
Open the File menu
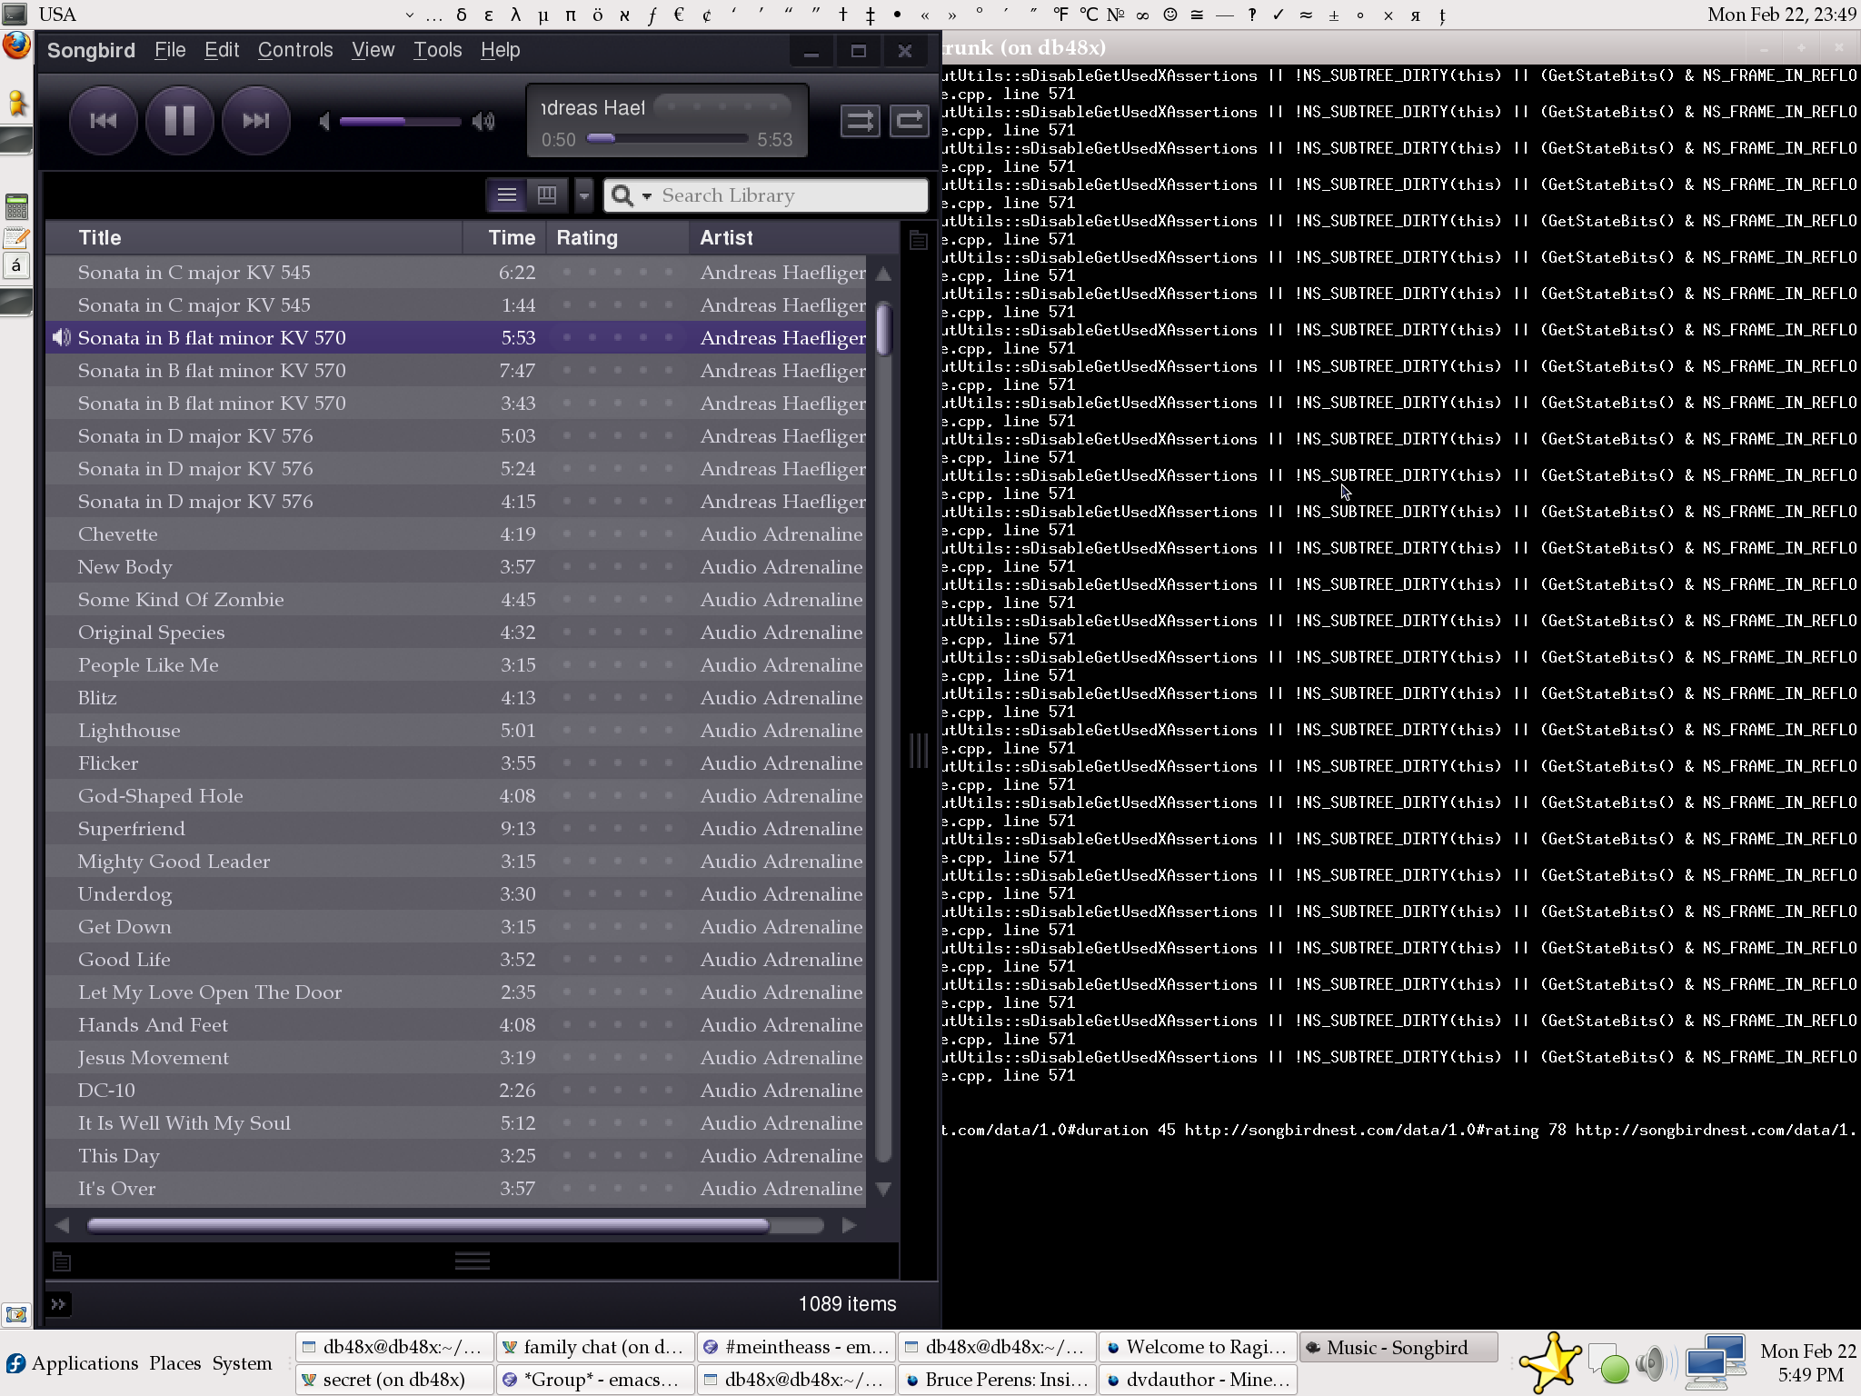point(170,50)
